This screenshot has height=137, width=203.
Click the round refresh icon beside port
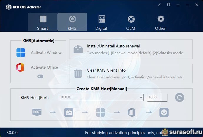pos(179,97)
